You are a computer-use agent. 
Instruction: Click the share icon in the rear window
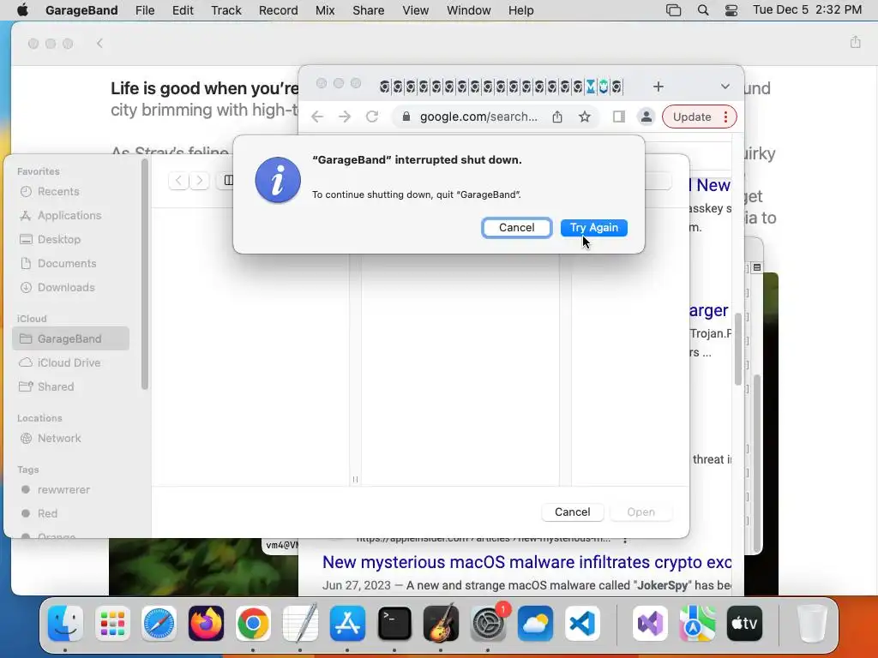(x=855, y=43)
